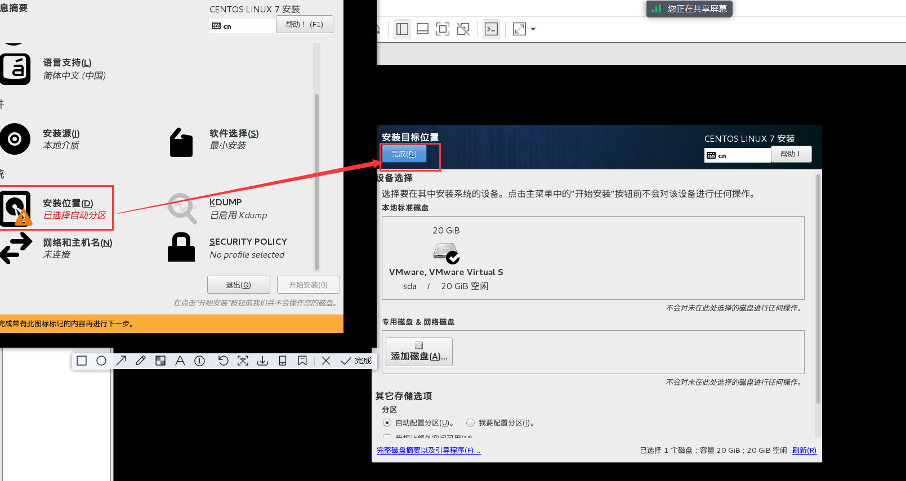Finish screenshot with 完成 checkmark
This screenshot has width=906, height=481.
[356, 361]
